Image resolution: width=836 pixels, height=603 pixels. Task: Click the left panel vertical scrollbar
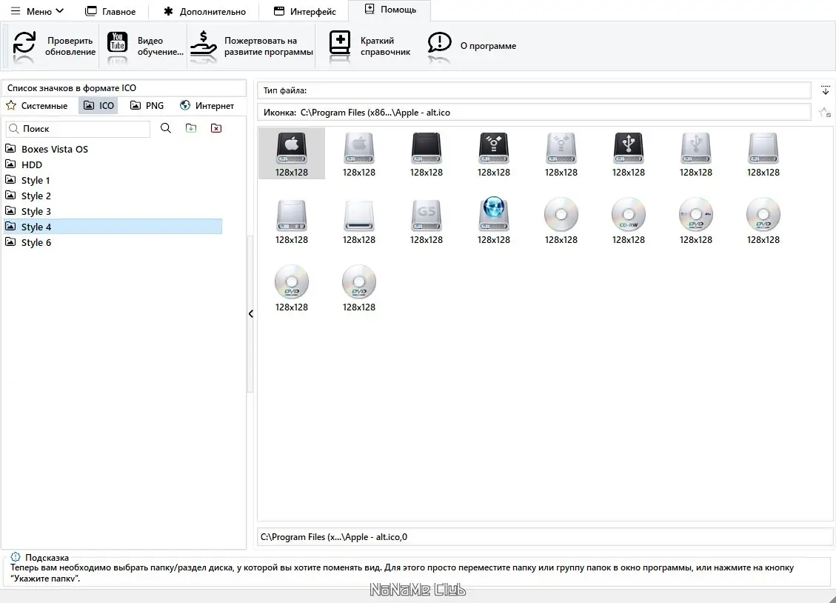tap(250, 313)
